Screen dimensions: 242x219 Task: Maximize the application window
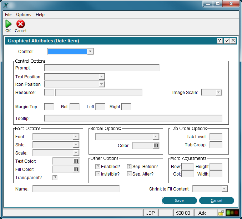point(218,4)
